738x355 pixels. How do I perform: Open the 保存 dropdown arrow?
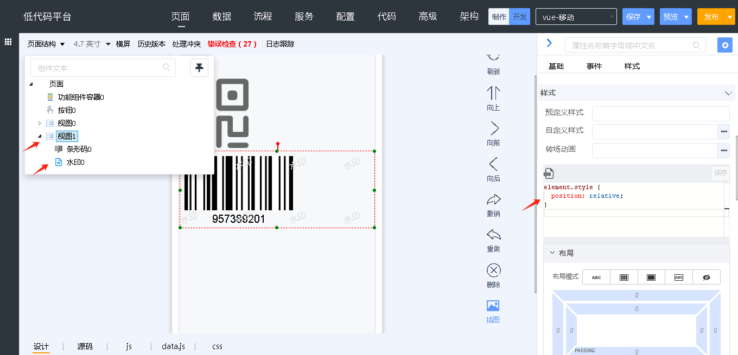(650, 17)
